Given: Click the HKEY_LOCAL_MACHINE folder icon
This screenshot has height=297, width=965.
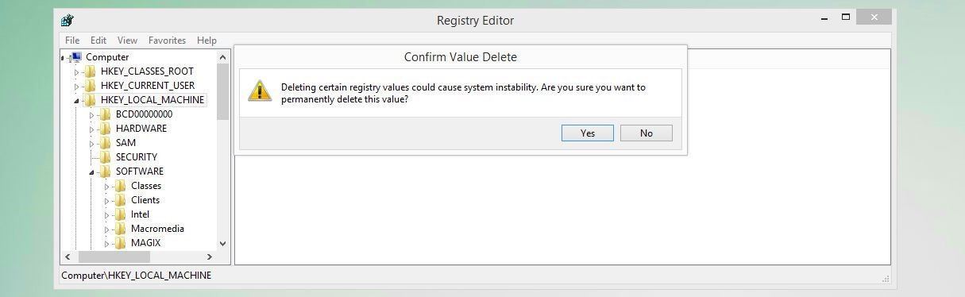Looking at the screenshot, I should point(91,100).
